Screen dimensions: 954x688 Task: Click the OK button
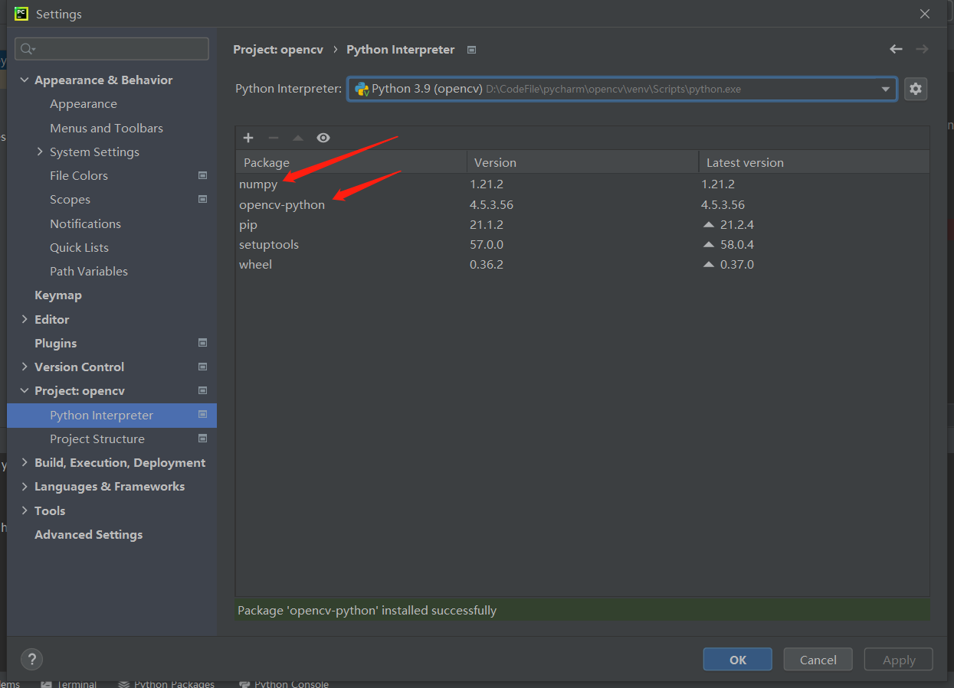[x=738, y=660]
